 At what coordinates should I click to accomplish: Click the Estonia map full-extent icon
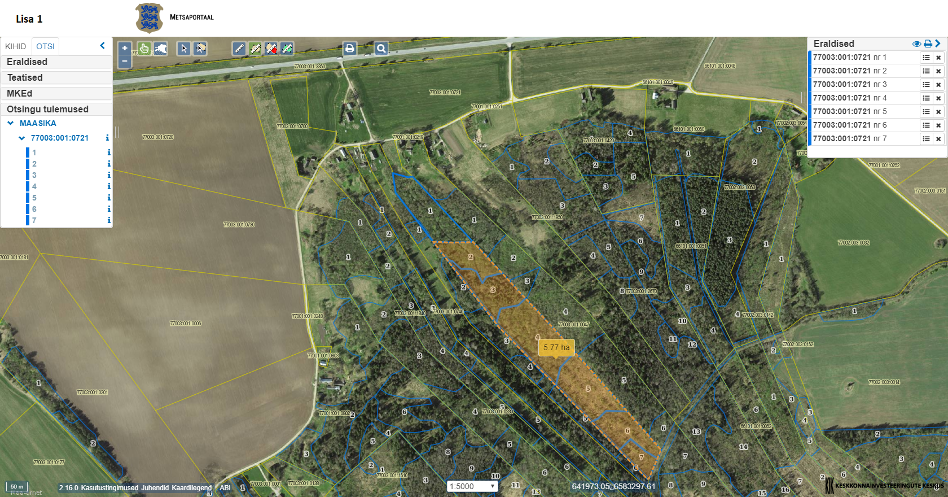click(161, 49)
